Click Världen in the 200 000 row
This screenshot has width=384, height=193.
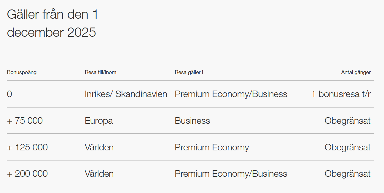[99, 174]
